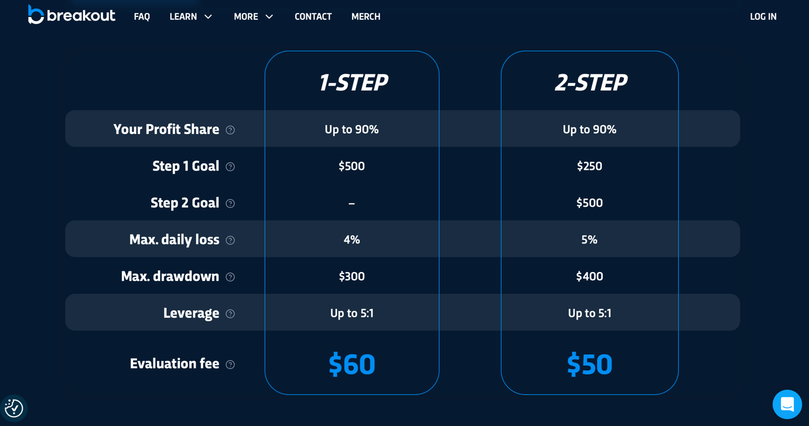809x426 pixels.
Task: Click the Breakout logo icon
Action: (x=36, y=15)
